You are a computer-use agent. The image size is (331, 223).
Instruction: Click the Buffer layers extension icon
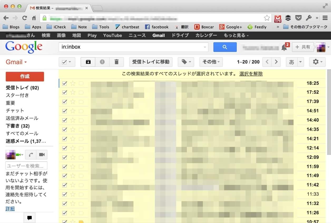point(288,18)
